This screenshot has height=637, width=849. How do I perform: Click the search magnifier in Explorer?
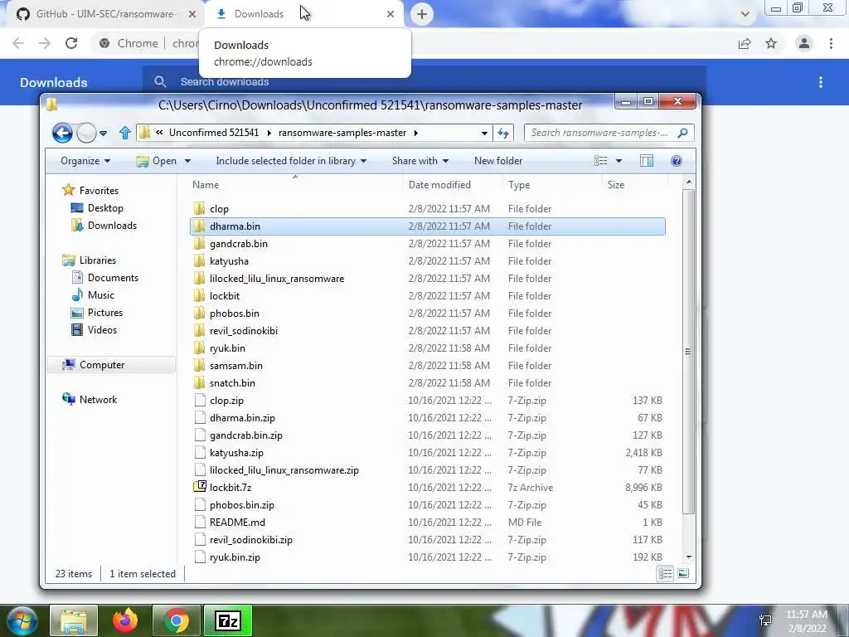(683, 133)
